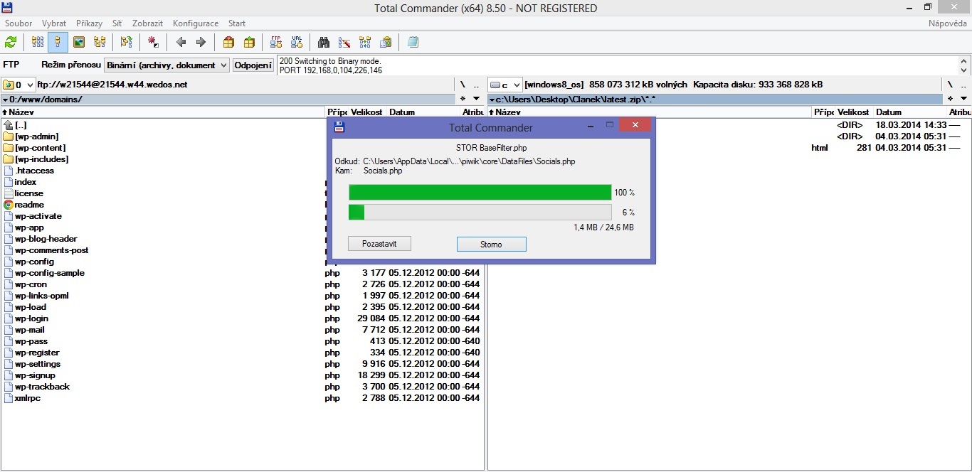
Task: Click the overall progress bar at 6 %
Action: pyautogui.click(x=480, y=212)
